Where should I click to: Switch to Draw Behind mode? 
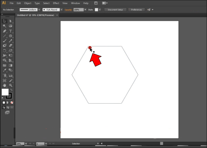point(8,107)
